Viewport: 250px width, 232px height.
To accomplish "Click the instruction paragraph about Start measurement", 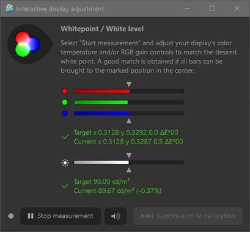I will 149,57.
